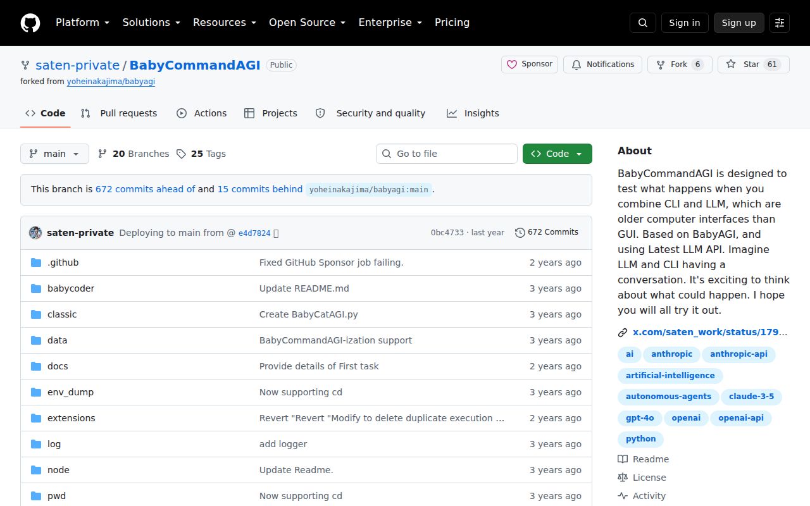810x506 pixels.
Task: Click the tag icon beside 25 Tags
Action: pyautogui.click(x=181, y=154)
